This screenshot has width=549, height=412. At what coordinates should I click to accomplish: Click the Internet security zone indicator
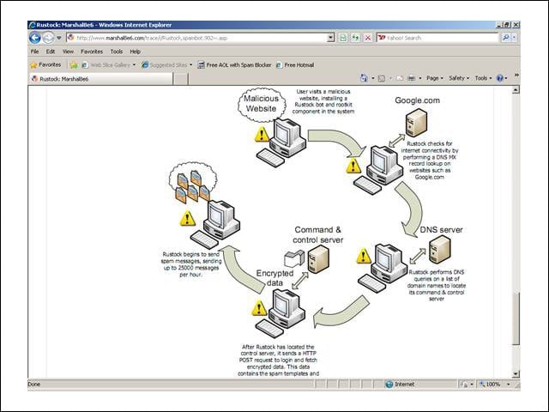click(x=400, y=385)
